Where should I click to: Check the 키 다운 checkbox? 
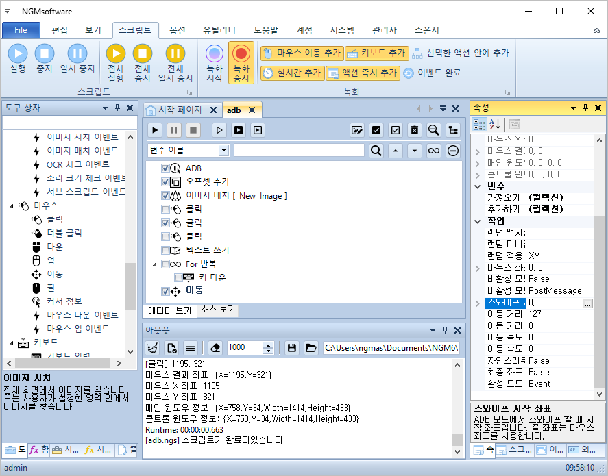(x=178, y=277)
